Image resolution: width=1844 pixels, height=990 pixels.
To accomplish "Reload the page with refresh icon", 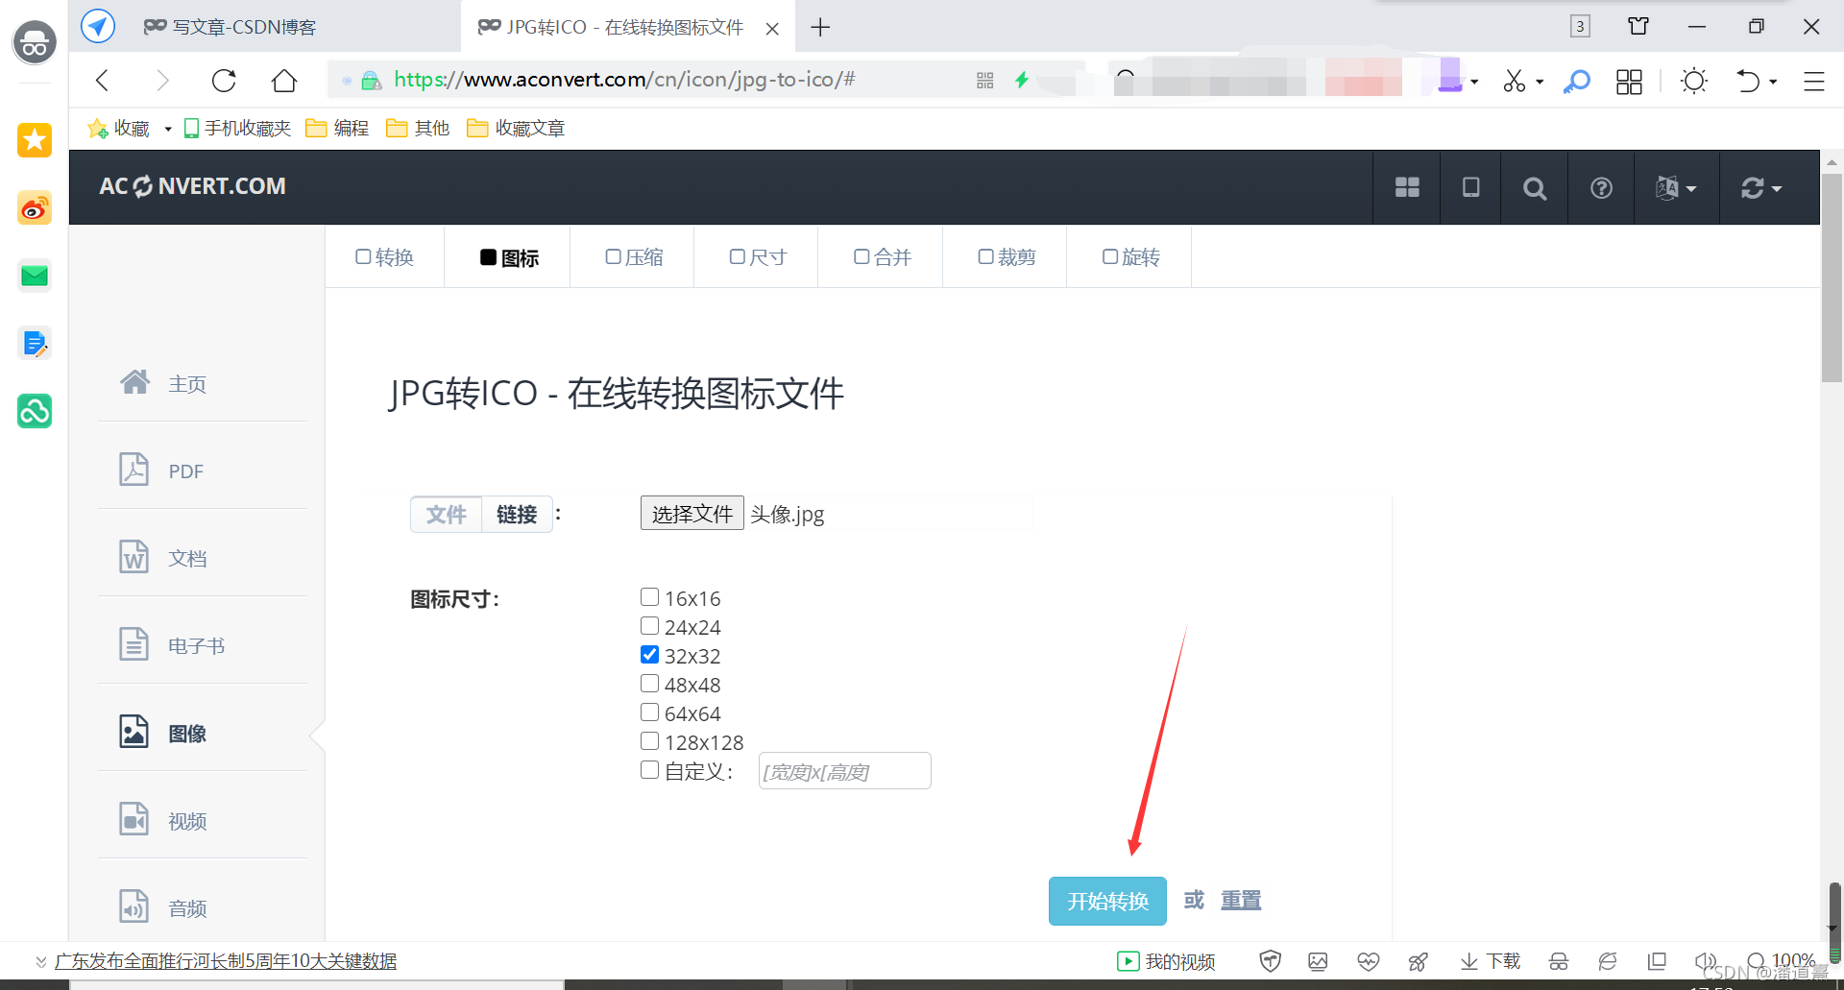I will coord(224,81).
